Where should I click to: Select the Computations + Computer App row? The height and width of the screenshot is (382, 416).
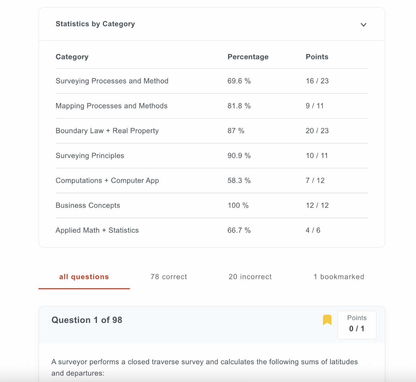coord(212,180)
